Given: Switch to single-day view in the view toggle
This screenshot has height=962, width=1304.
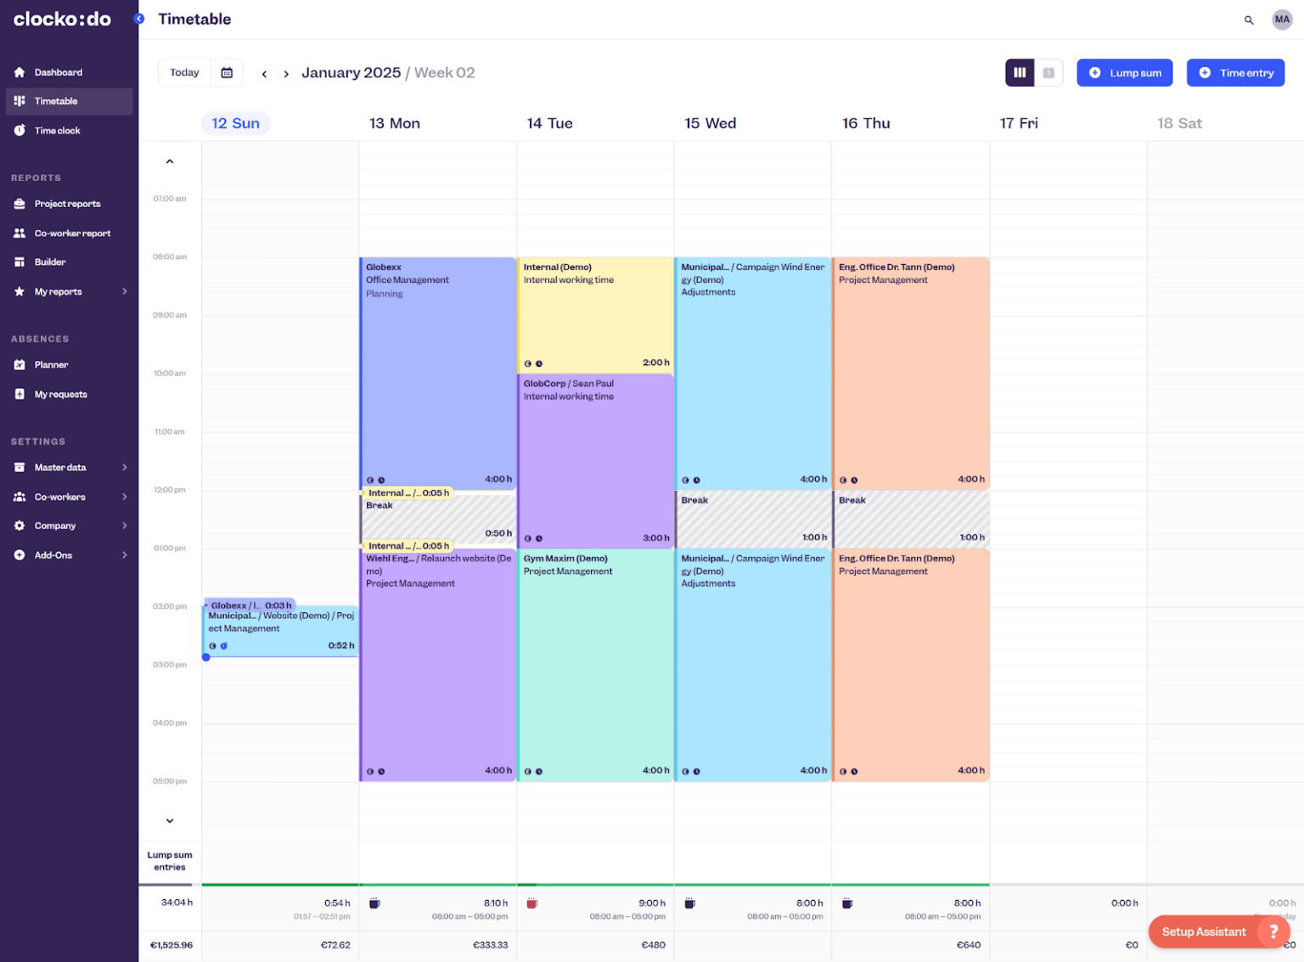Looking at the screenshot, I should [1049, 72].
